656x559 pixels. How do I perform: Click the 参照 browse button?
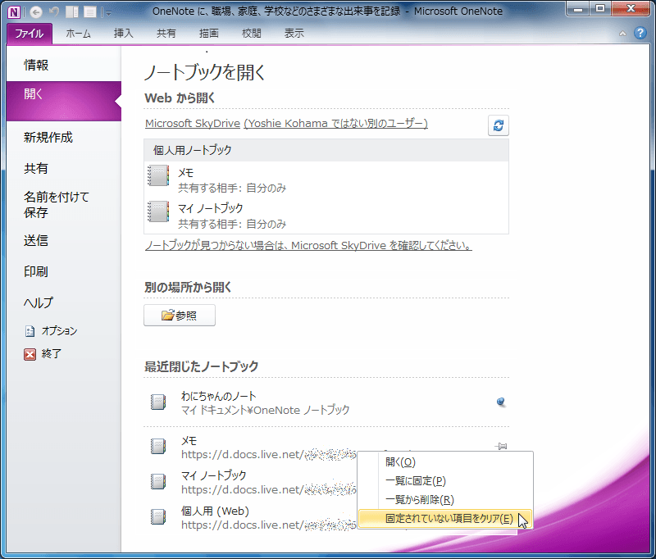[x=180, y=316]
